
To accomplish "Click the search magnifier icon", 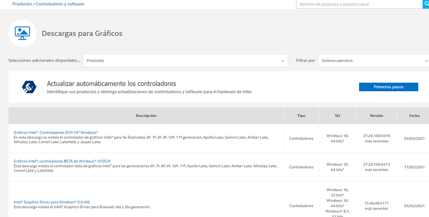I will pos(426,4).
